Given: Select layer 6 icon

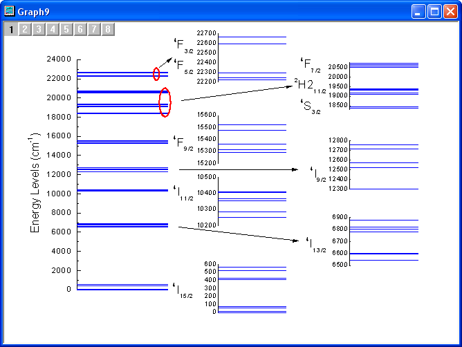Looking at the screenshot, I should point(80,29).
